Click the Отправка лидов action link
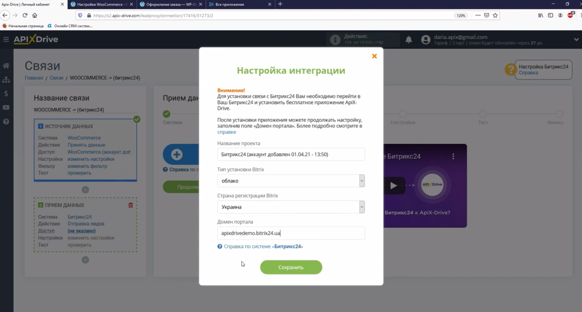Screen dimensions: 582x312 click(x=86, y=224)
